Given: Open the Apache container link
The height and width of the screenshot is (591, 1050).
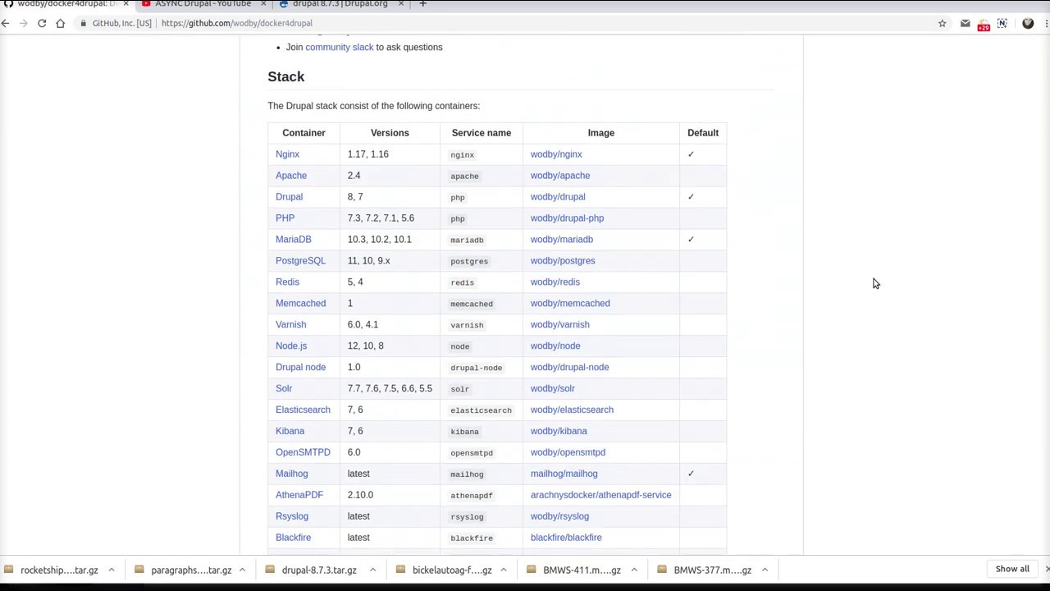Looking at the screenshot, I should (291, 176).
